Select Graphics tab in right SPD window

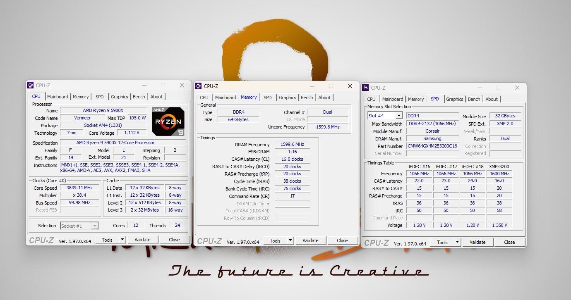(x=455, y=99)
